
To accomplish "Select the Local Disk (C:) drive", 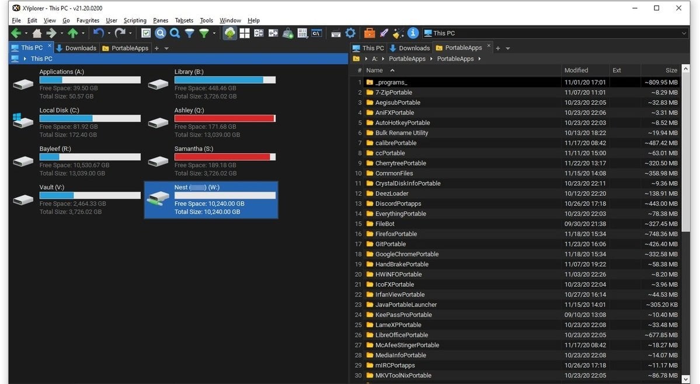I will point(76,122).
